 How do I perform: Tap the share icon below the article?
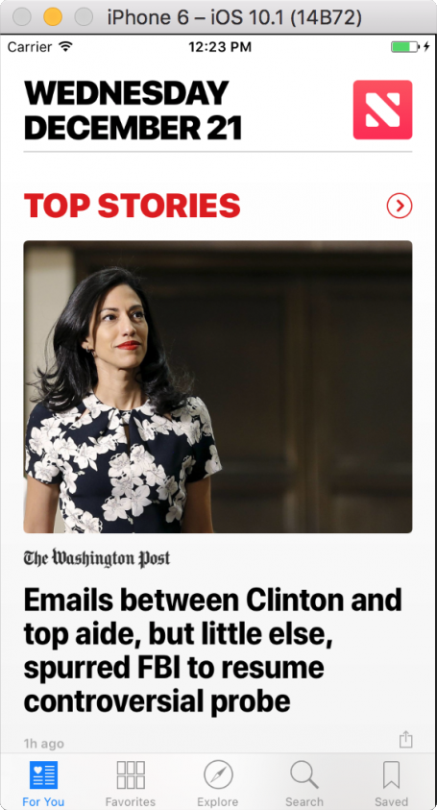[x=406, y=739]
